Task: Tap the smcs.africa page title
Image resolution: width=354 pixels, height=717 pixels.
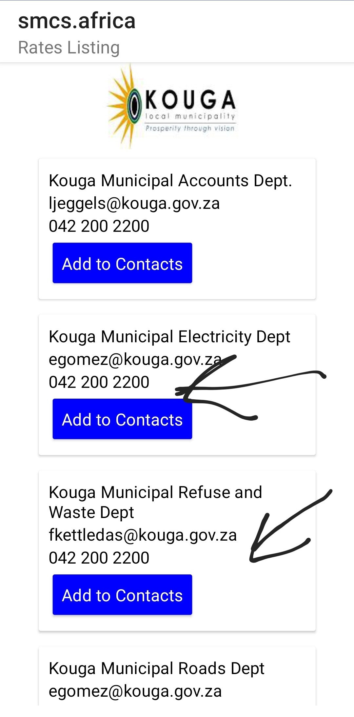Action: (x=77, y=21)
